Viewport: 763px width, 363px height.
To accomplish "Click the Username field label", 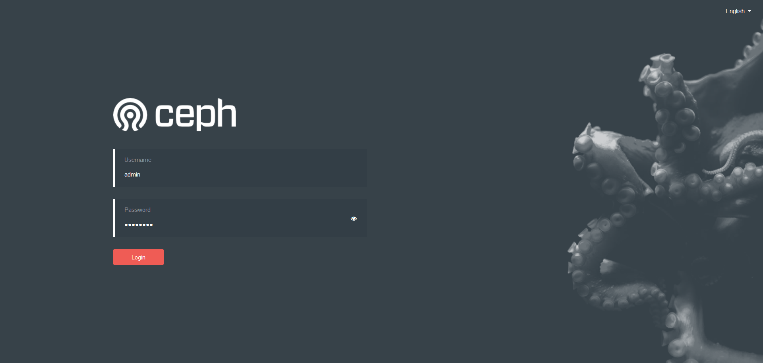I will (137, 160).
